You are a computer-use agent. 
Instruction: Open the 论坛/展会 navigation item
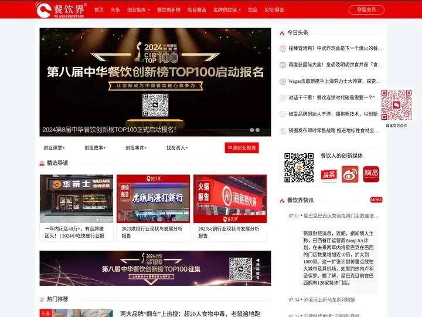pos(274,10)
